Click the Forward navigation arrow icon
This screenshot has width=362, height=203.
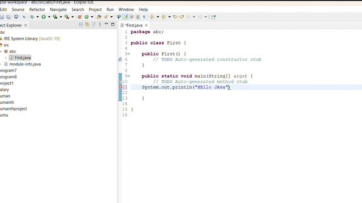[x=200, y=17]
